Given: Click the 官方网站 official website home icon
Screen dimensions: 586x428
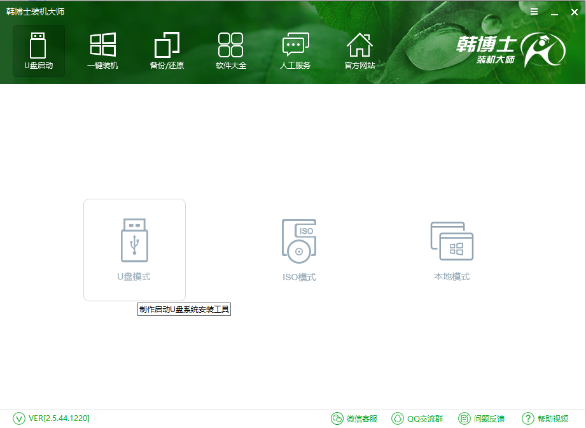Looking at the screenshot, I should pos(359,51).
